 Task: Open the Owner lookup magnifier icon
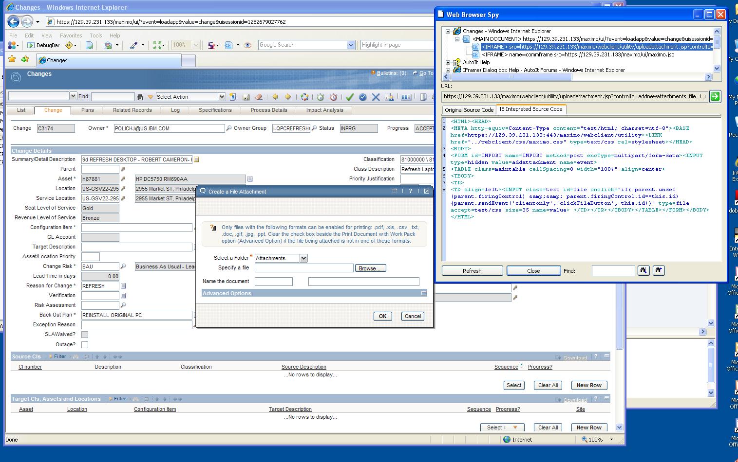click(228, 128)
